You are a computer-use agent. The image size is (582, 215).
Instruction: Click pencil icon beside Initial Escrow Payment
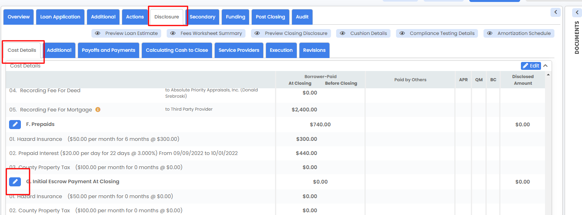click(x=15, y=182)
